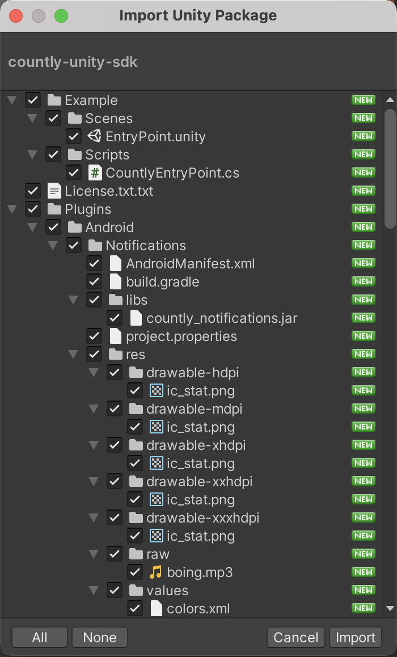Click the C# script icon next to CountlyEntryPoint.cs
397x657 pixels.
pos(95,172)
